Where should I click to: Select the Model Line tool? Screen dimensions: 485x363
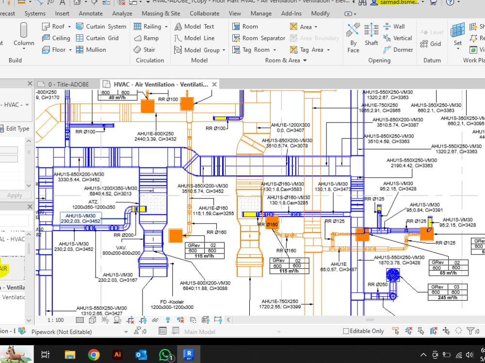194,38
